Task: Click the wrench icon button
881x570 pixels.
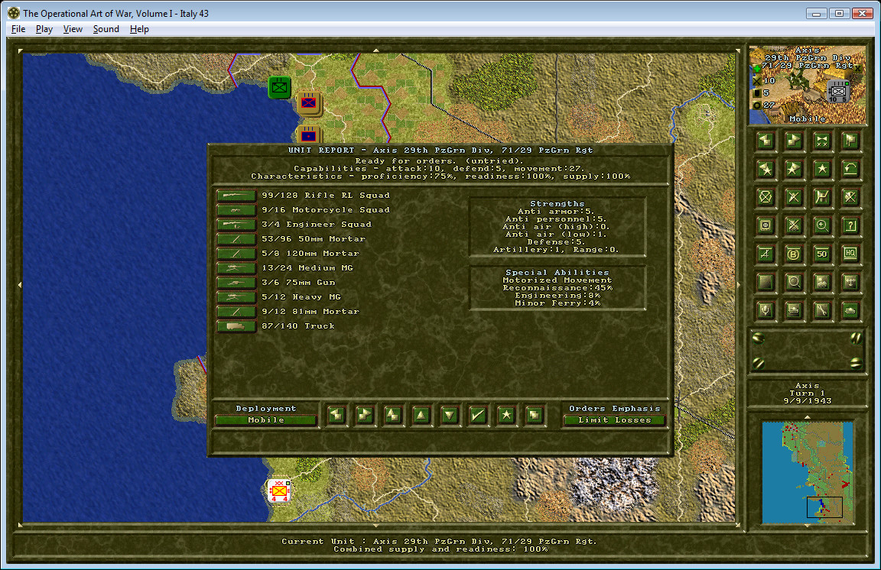Action: pos(822,310)
